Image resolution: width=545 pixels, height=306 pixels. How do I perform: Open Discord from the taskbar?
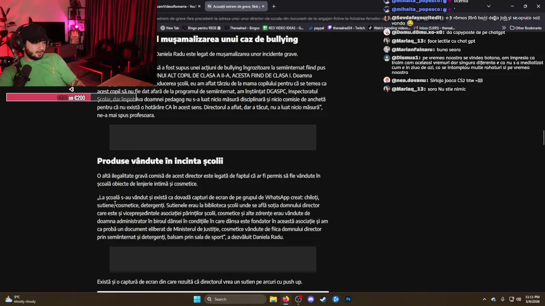pos(311,299)
